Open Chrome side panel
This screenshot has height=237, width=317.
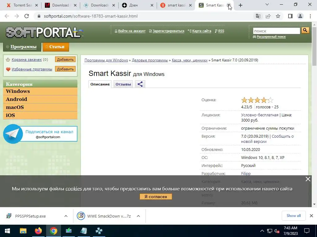290,16
